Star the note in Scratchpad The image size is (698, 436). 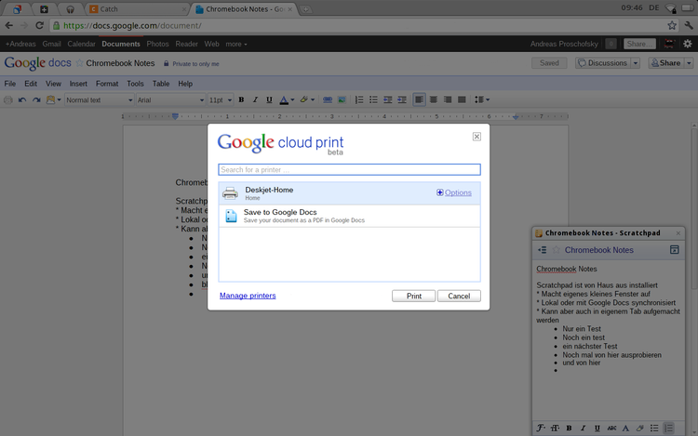557,250
